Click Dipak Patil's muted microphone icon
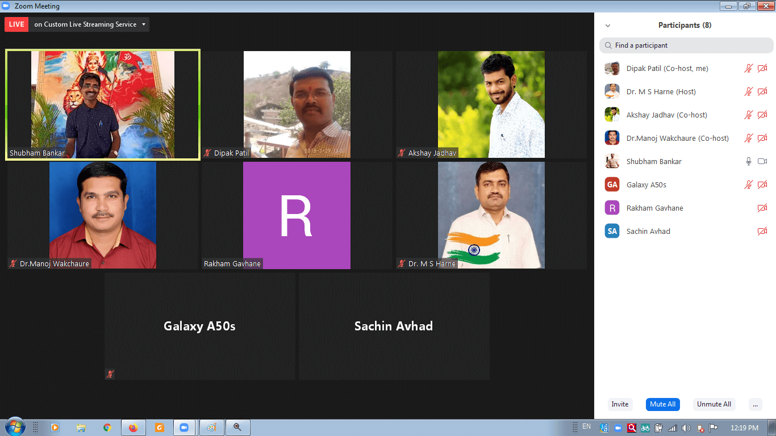Viewport: 776px width, 436px height. click(749, 68)
